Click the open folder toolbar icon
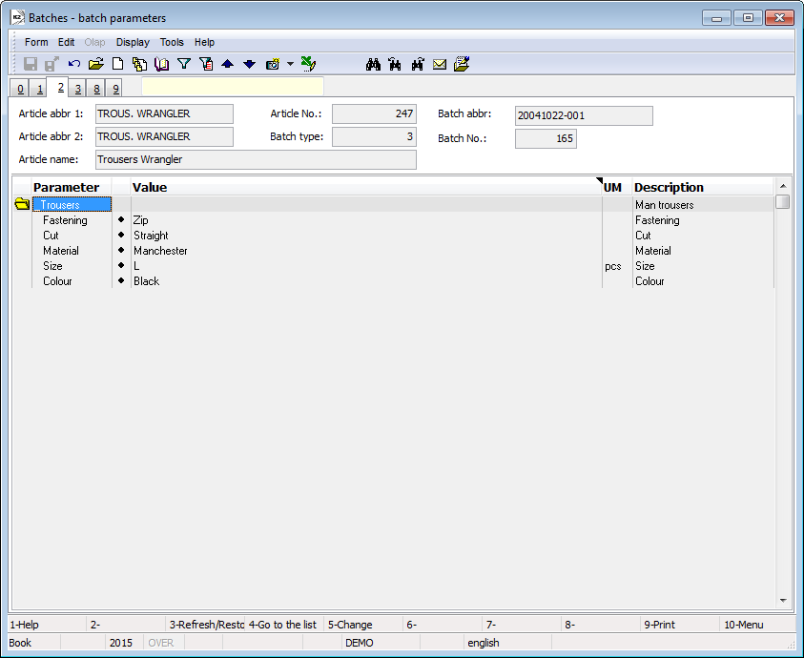Image resolution: width=804 pixels, height=658 pixels. 96,64
